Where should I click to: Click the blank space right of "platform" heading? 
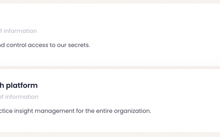(126, 86)
